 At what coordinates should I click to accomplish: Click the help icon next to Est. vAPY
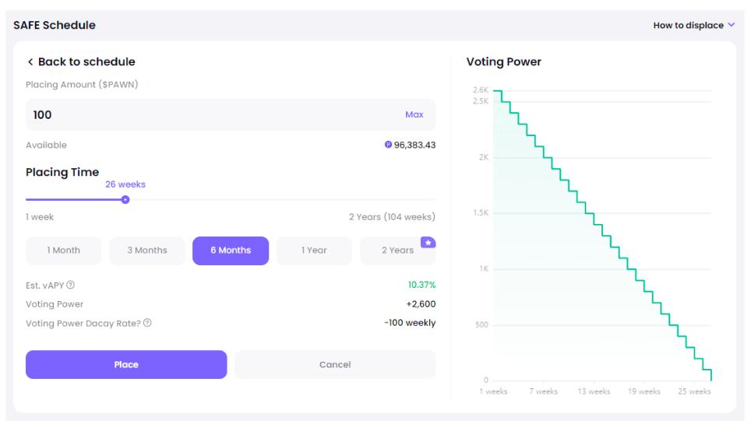[70, 286]
